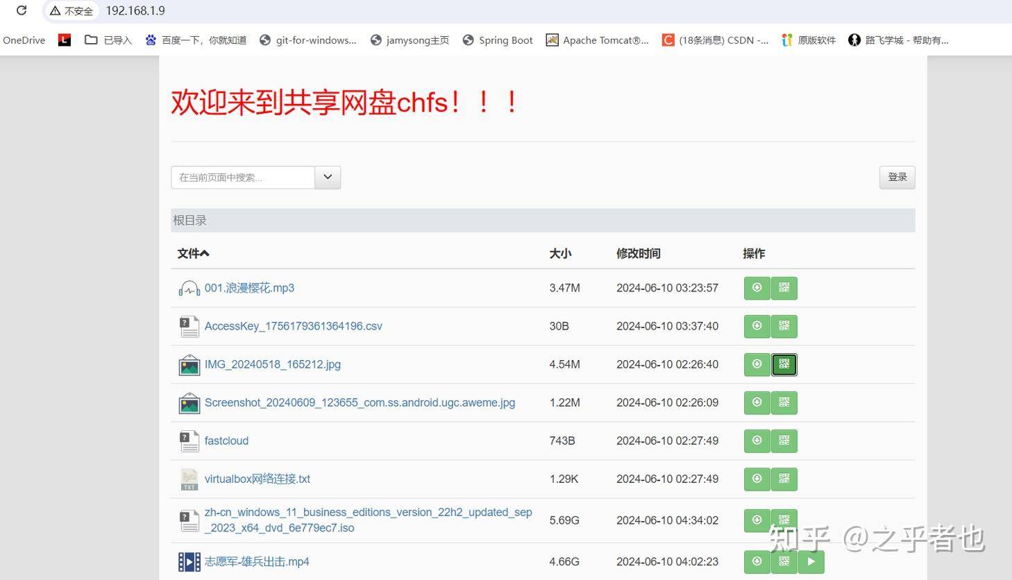The height and width of the screenshot is (580, 1012).
Task: Click the 操作 column header
Action: (754, 253)
